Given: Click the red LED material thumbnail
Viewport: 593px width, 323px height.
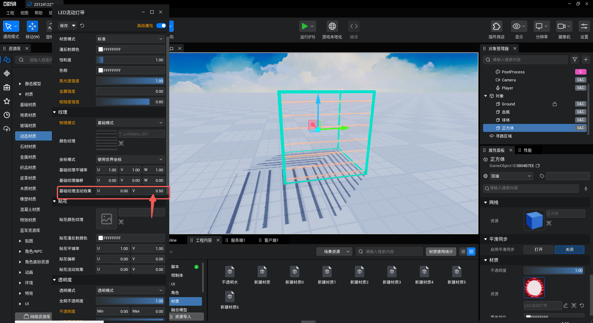Looking at the screenshot, I should (534, 288).
